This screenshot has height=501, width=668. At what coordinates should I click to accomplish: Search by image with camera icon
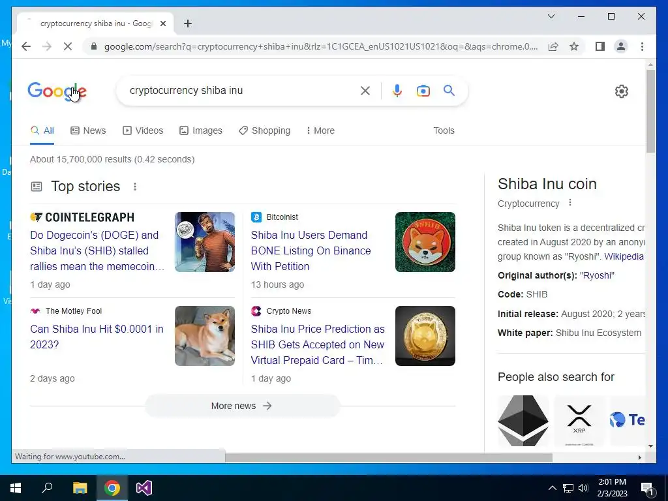pyautogui.click(x=423, y=91)
